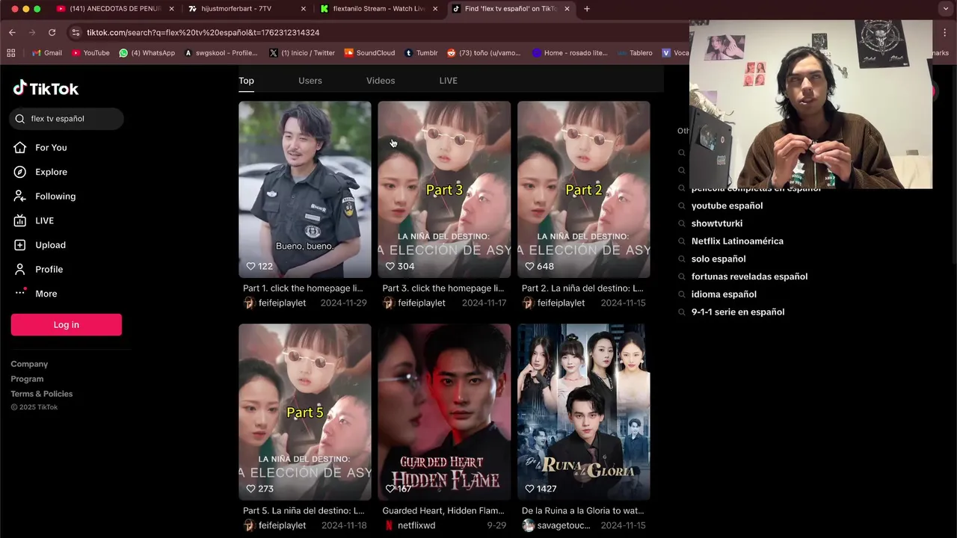
Task: Open the De la Ruina a la Gloria thumbnail
Action: coord(584,412)
